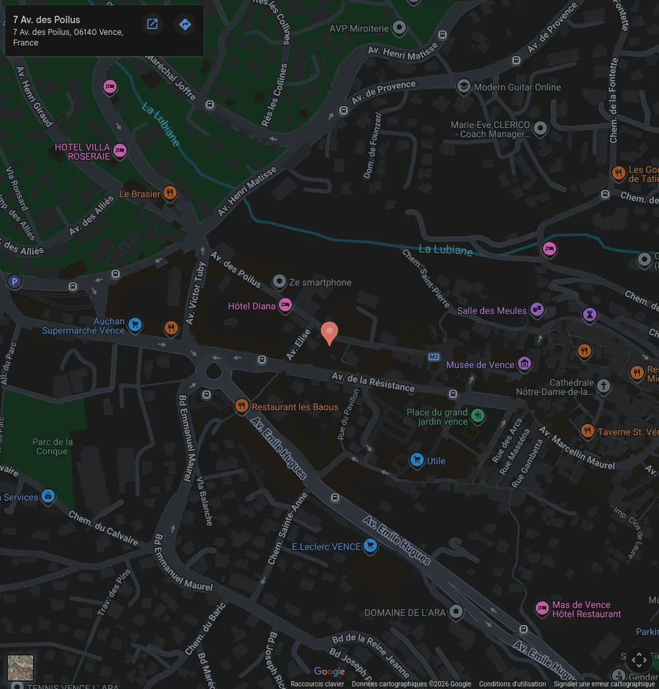Click the Av. de la Résistance street label

[x=373, y=382]
